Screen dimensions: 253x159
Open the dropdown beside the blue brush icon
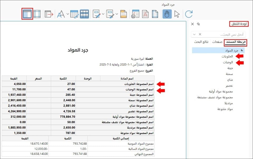[x=117, y=14]
